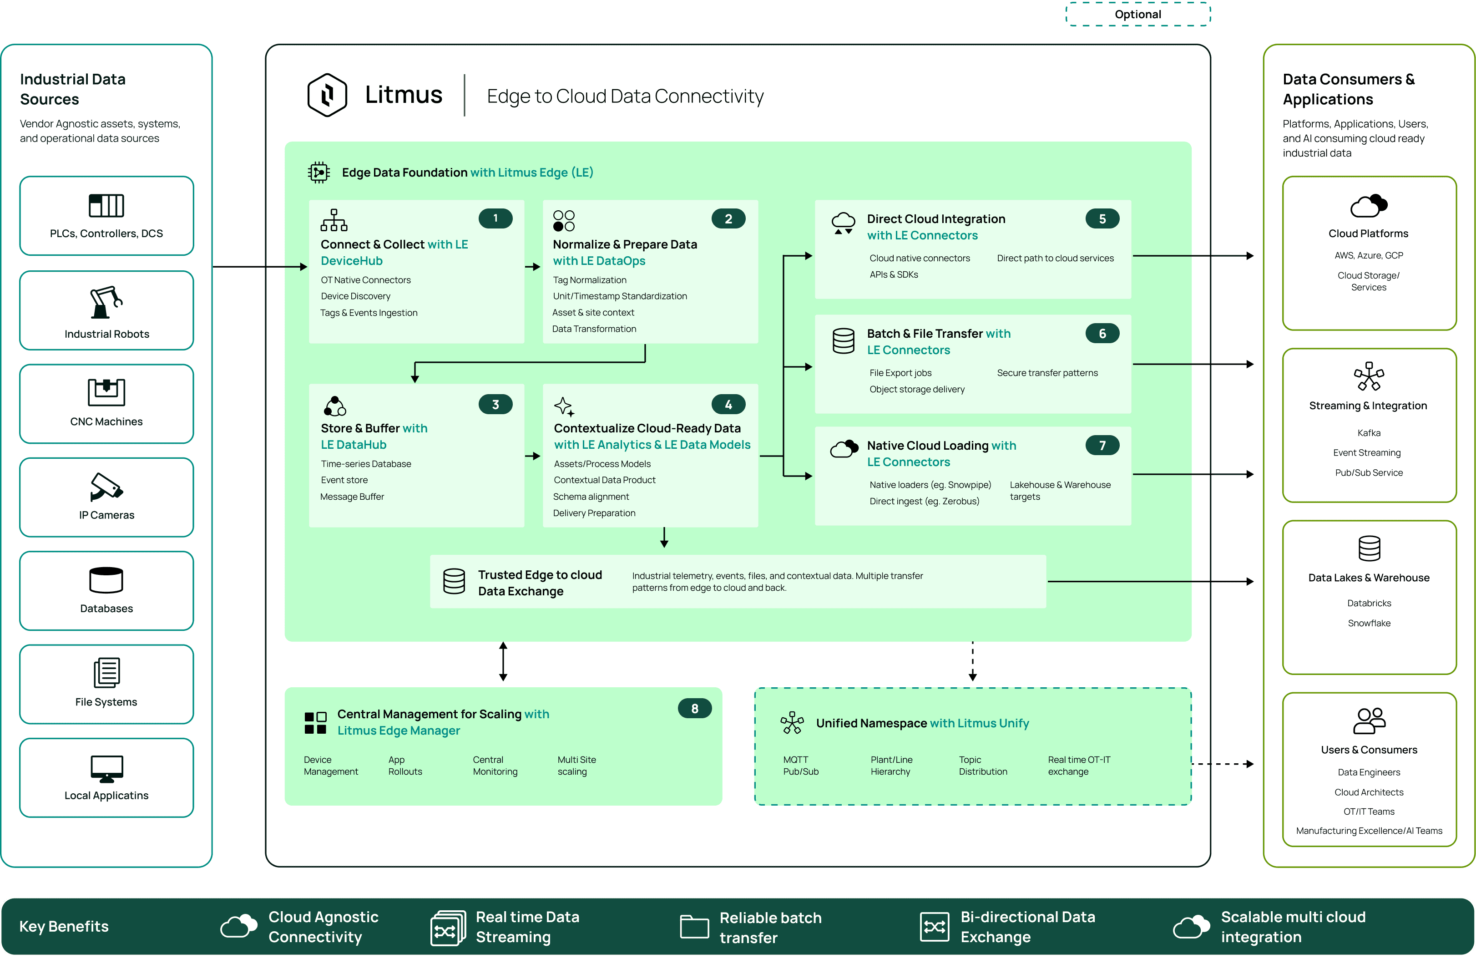This screenshot has width=1476, height=959.
Task: Select 'Unit/Timestamp Standardization'
Action: 620,296
